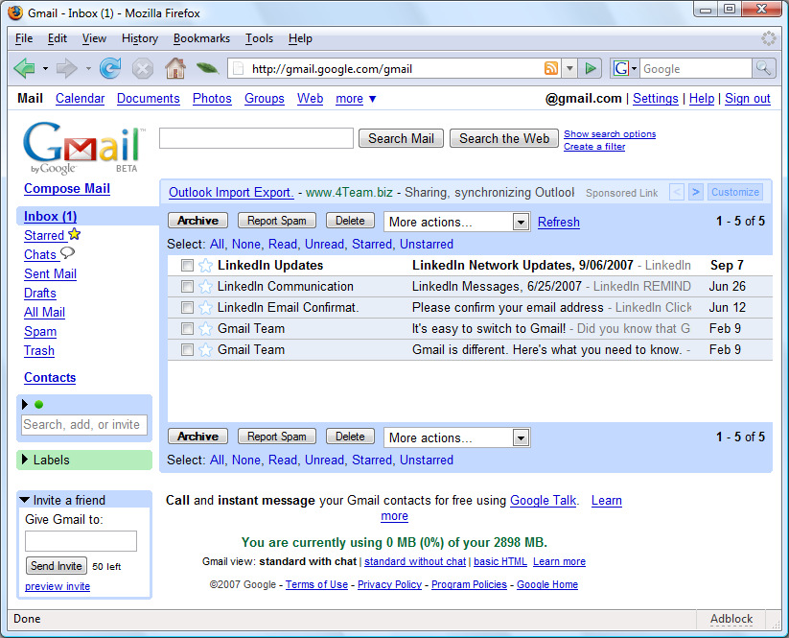Open the Edit menu
This screenshot has height=638, width=789.
[57, 38]
